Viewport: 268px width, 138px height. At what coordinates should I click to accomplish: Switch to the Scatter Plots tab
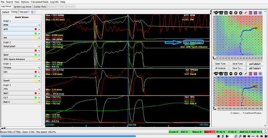[x=40, y=7]
